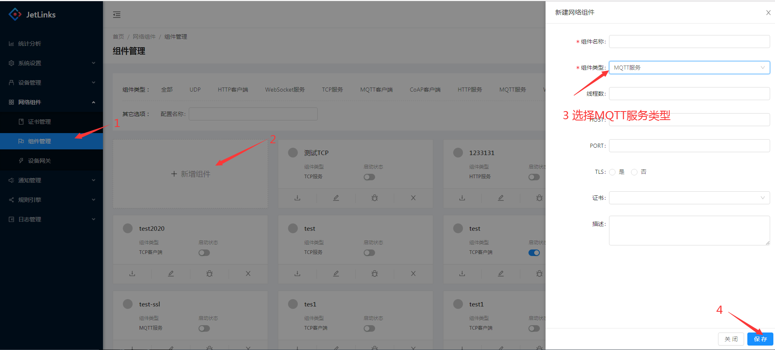Click the 保存 save button
The width and height of the screenshot is (775, 350).
[x=760, y=339]
